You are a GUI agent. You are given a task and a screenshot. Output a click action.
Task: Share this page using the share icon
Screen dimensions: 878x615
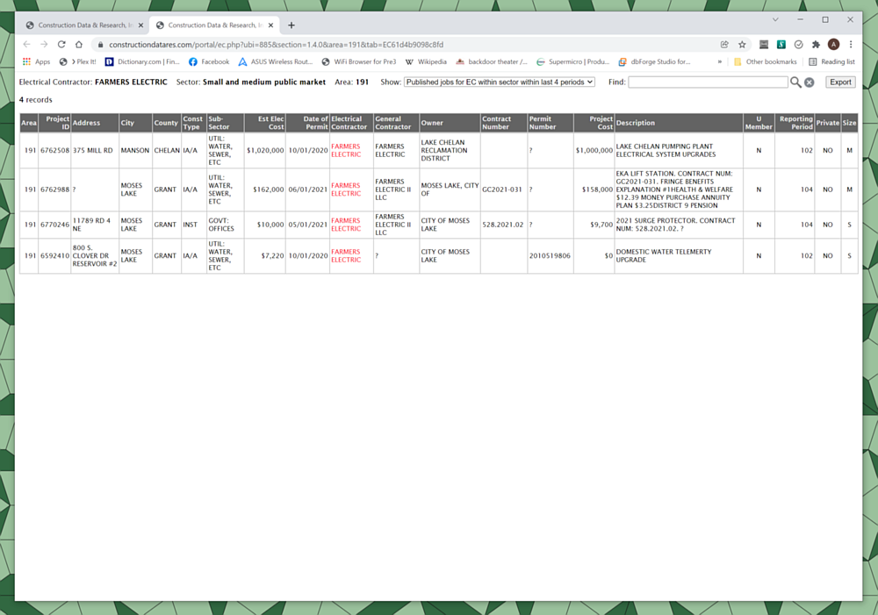pyautogui.click(x=724, y=44)
